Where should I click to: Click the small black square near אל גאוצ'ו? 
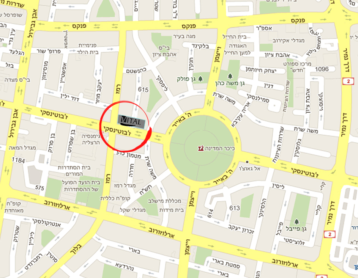(x=247, y=162)
